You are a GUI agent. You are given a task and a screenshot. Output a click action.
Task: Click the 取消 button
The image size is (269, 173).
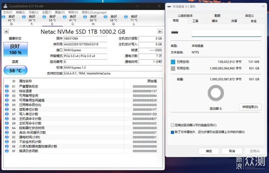pyautogui.click(x=232, y=151)
